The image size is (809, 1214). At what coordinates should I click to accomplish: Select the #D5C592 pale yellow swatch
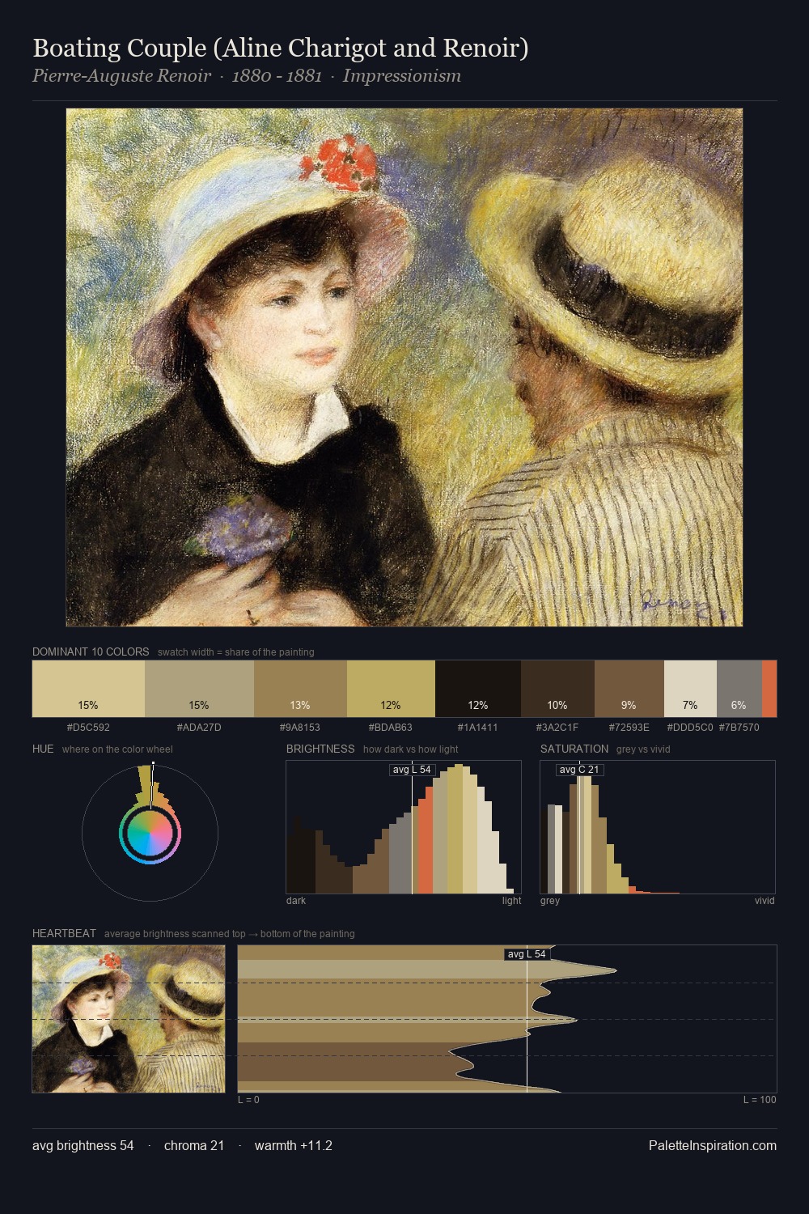(88, 689)
